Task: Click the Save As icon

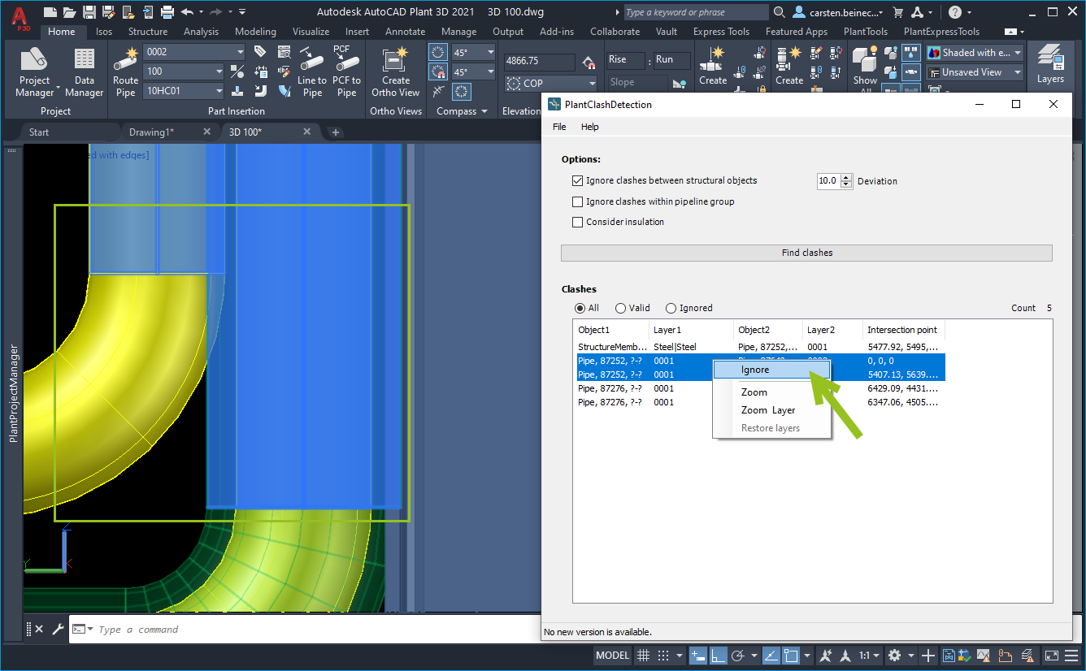Action: click(x=109, y=12)
